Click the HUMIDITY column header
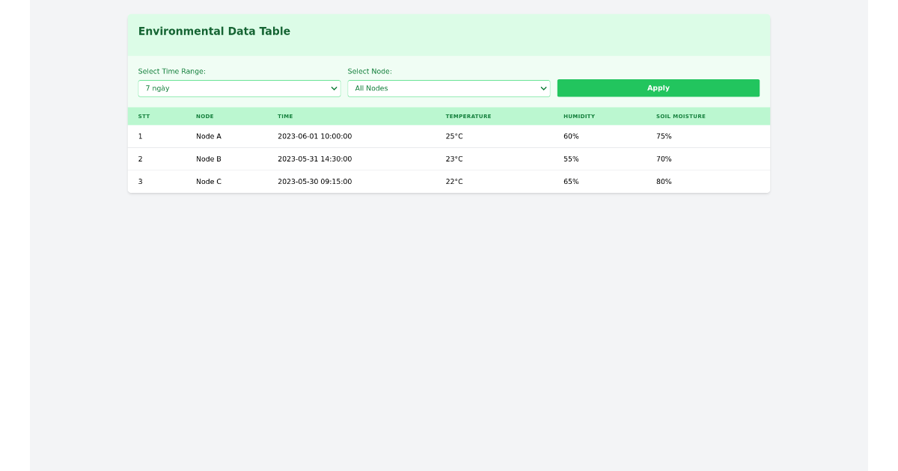Image resolution: width=898 pixels, height=471 pixels. point(578,116)
